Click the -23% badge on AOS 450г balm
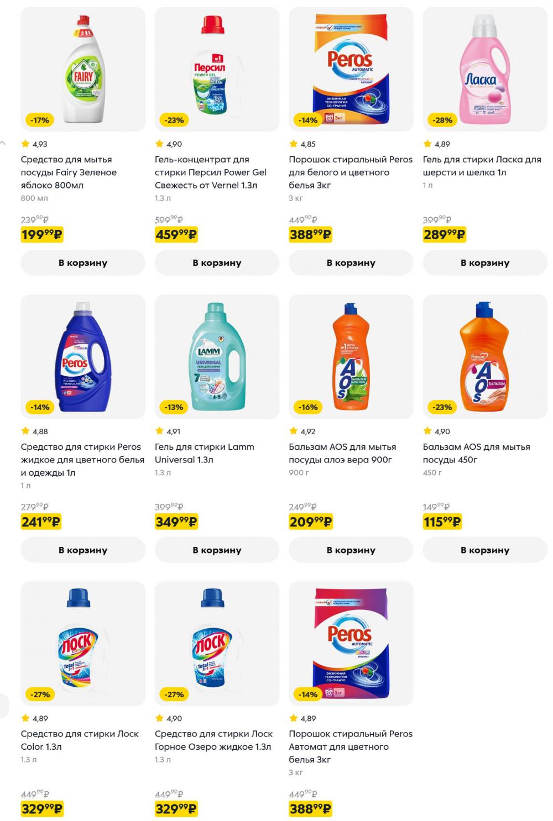This screenshot has height=821, width=553. point(442,407)
